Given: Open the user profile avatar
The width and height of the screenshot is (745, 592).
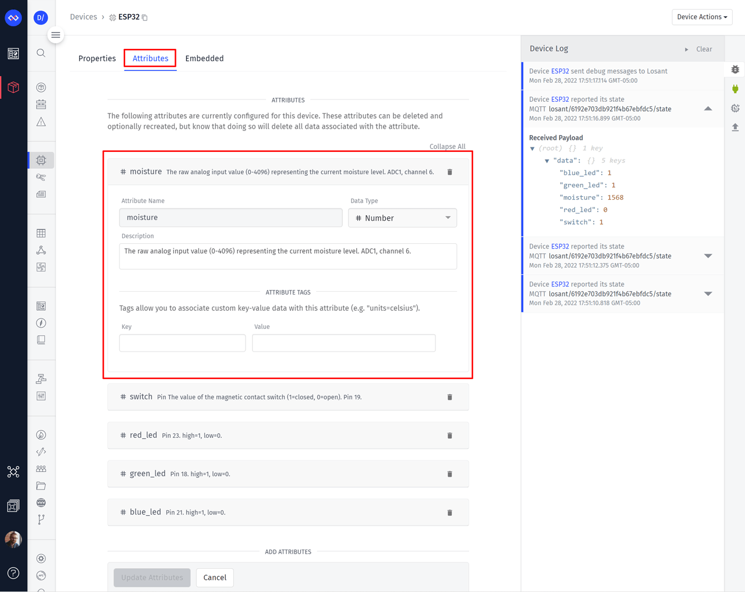Looking at the screenshot, I should (x=13, y=540).
